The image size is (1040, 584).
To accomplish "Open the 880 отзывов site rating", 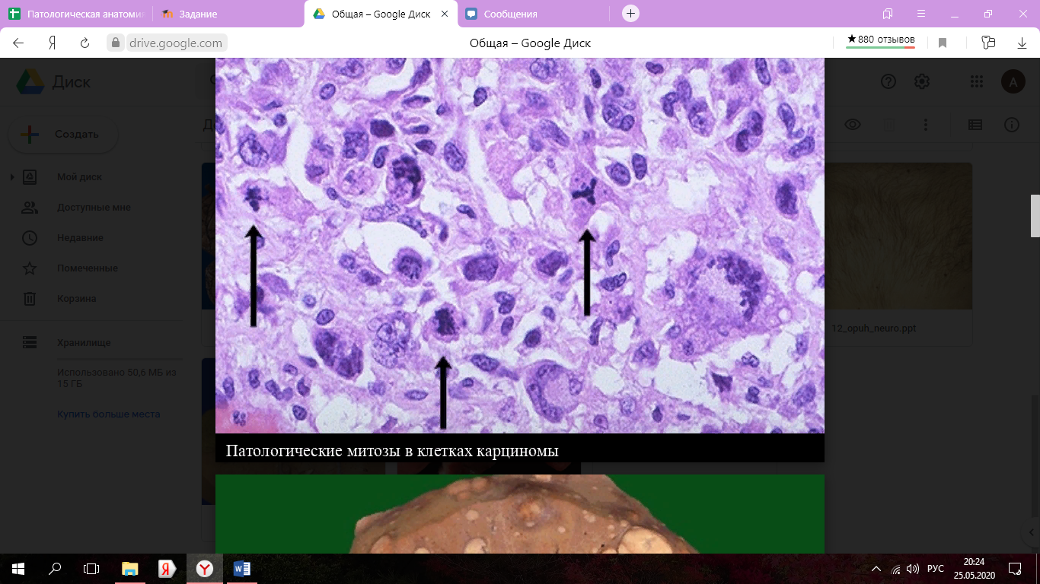I will (881, 40).
